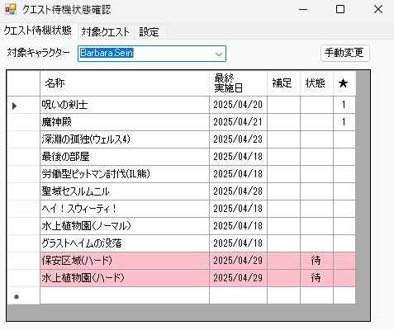394x330 pixels.
Task: Click the ★ star column header
Action: point(344,83)
